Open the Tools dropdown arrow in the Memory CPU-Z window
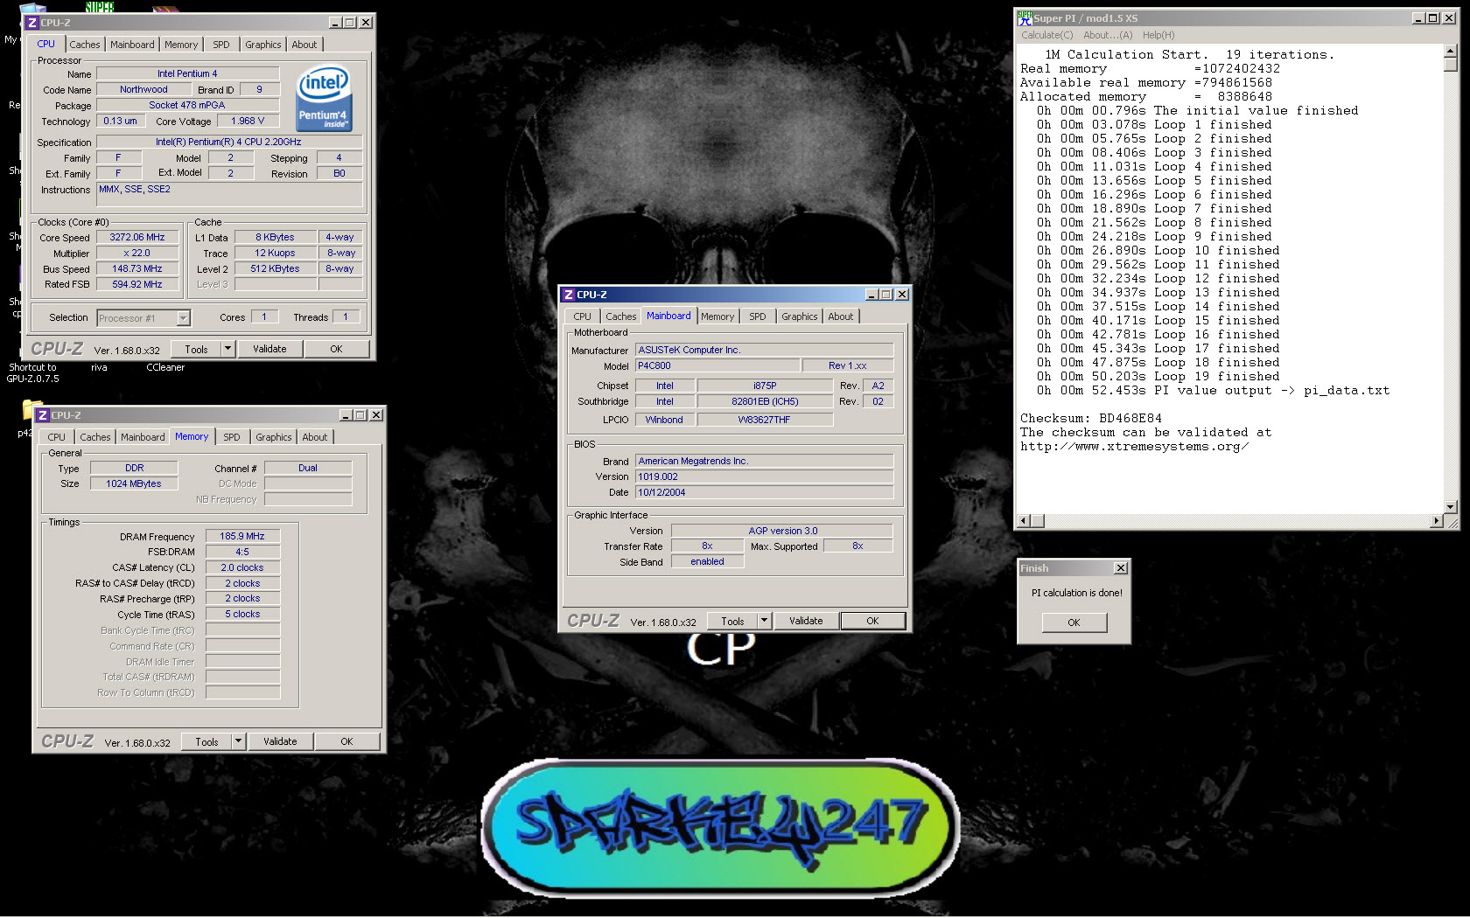 point(238,741)
